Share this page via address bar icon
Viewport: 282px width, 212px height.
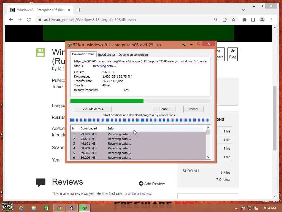click(x=225, y=20)
